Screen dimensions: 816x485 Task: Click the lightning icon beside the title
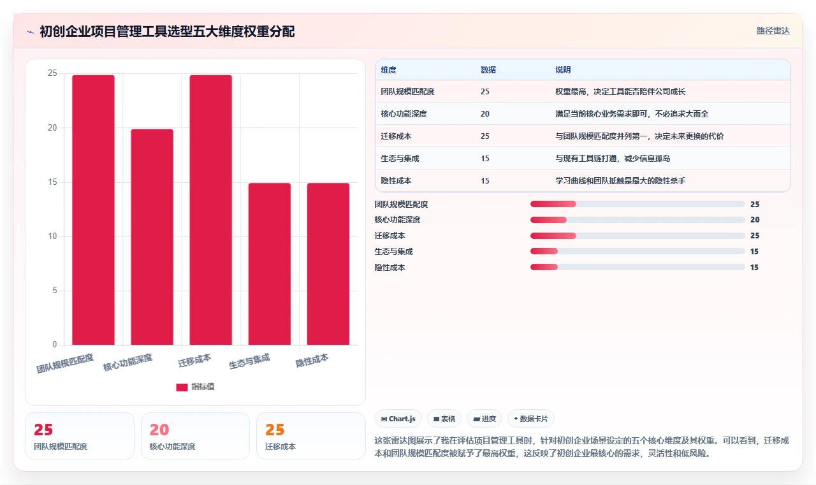click(x=30, y=32)
